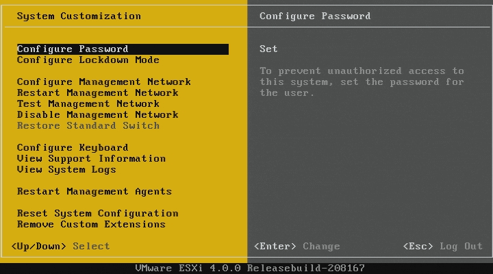Choose Disable Management Network
Screen dimensions: 493x274
97,115
